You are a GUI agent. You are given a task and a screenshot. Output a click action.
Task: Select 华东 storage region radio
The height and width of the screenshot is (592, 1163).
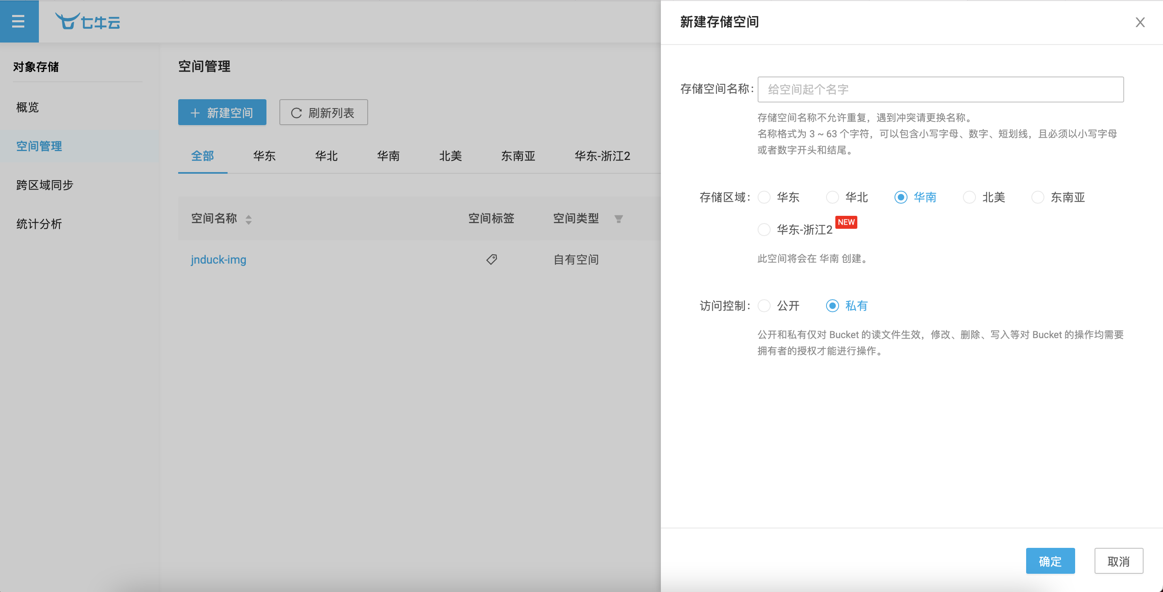(x=764, y=197)
